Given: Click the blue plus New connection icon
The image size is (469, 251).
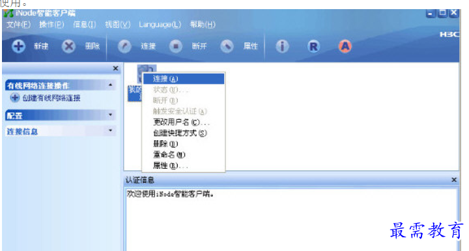Looking at the screenshot, I should pos(18,46).
